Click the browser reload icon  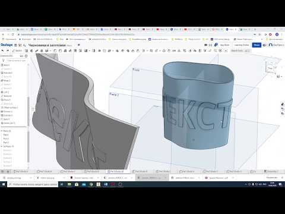[x=13, y=34]
